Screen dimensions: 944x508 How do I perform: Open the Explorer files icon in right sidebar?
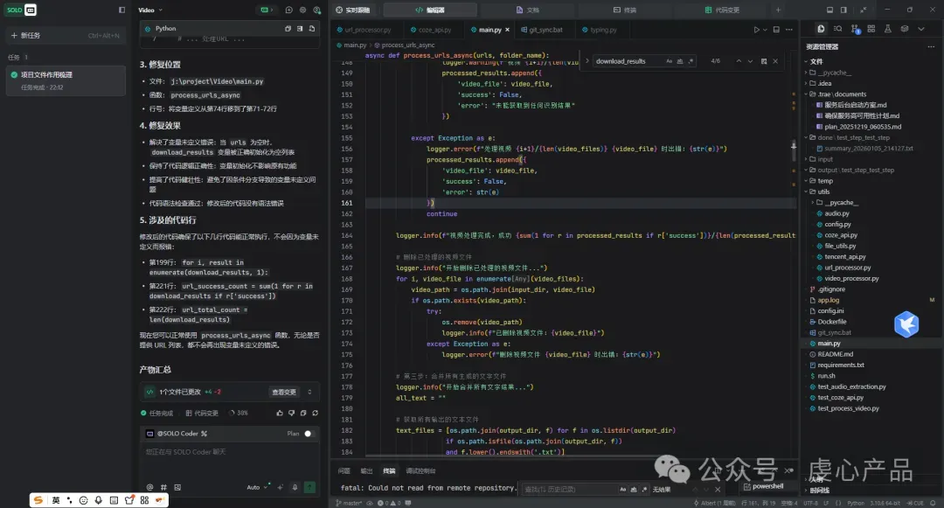821,29
